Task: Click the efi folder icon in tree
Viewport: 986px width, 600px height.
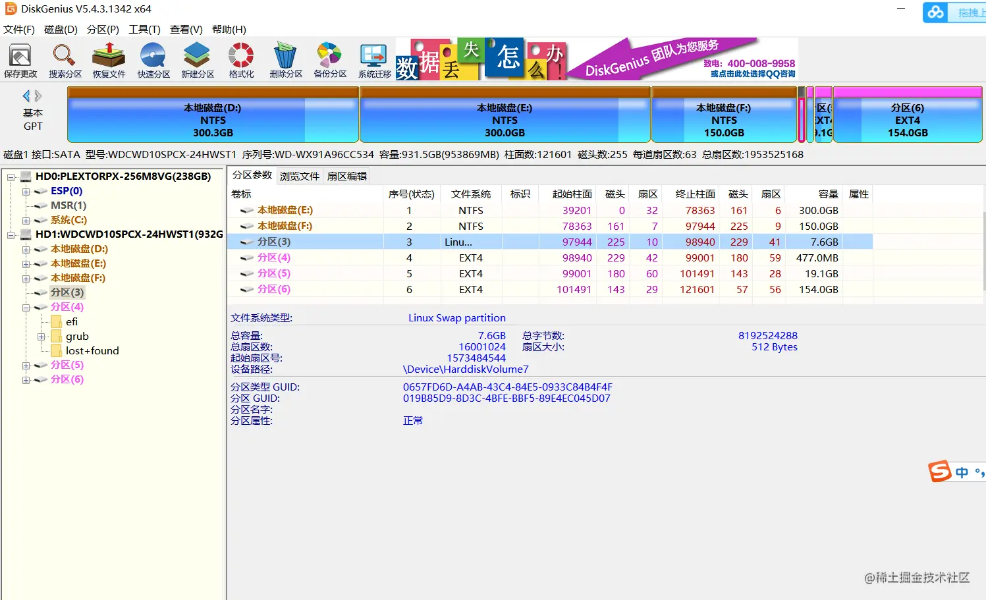Action: (x=56, y=321)
